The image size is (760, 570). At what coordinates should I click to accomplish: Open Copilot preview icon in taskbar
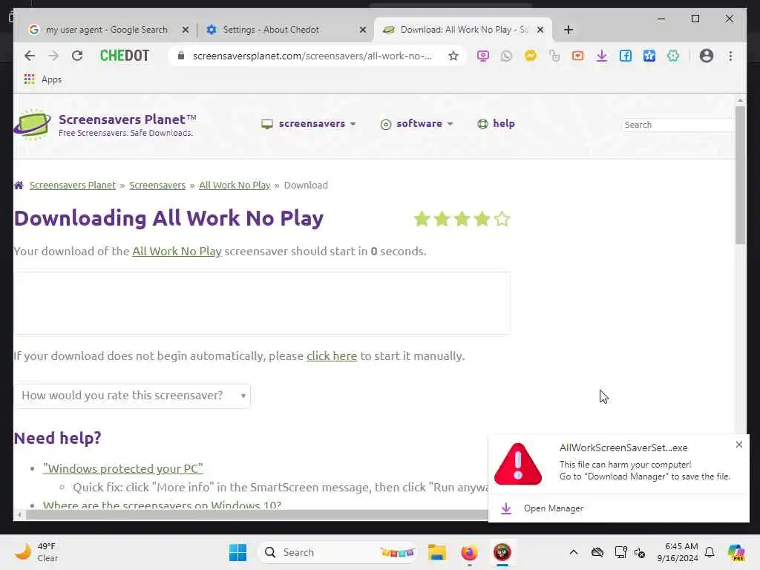tap(736, 552)
